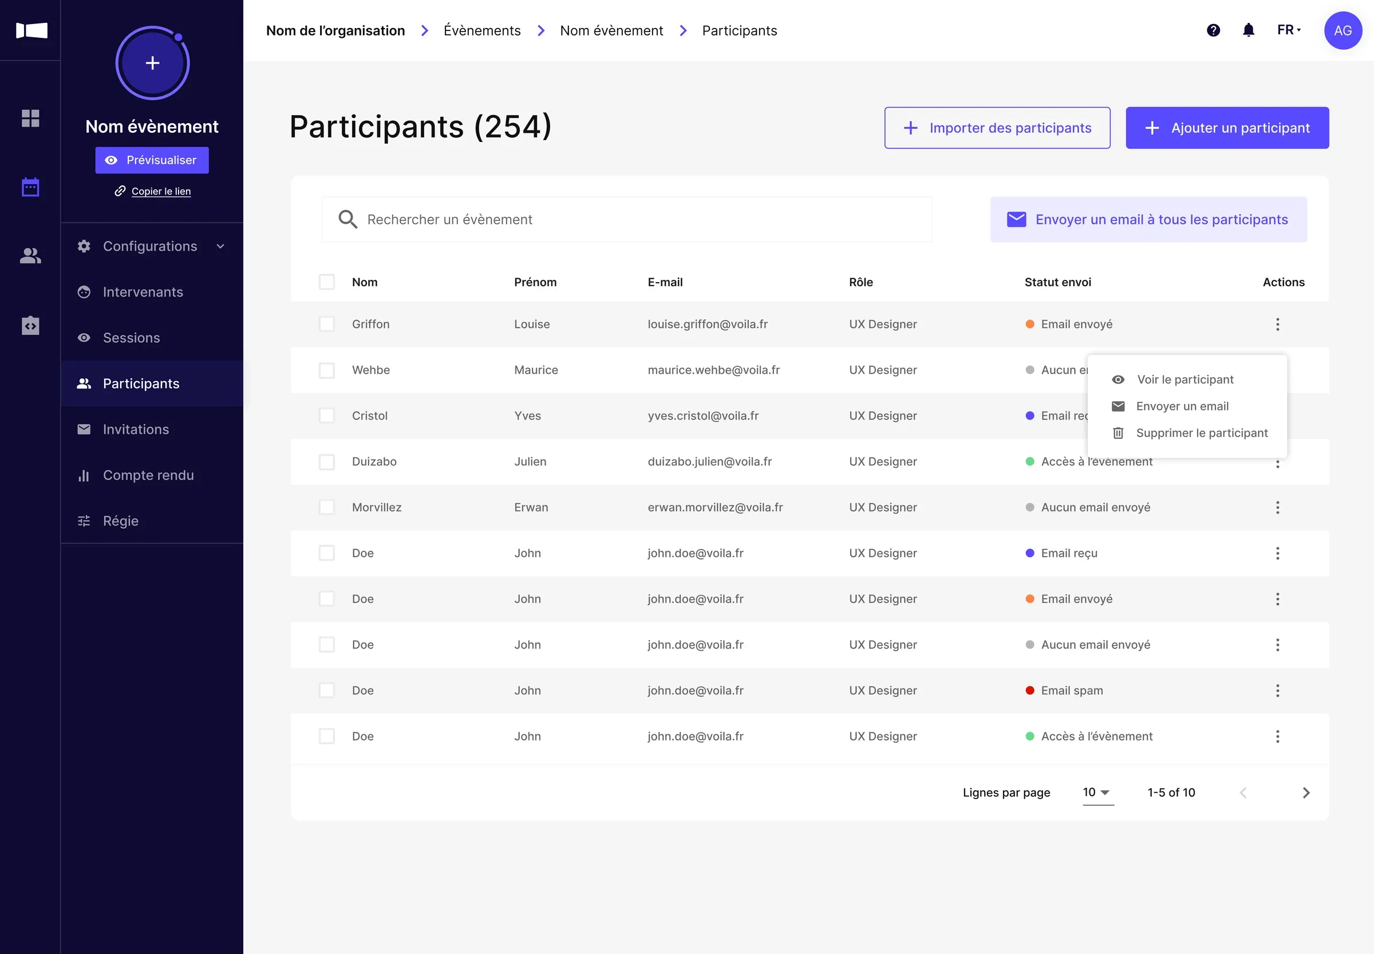This screenshot has height=954, width=1374.
Task: Click the plus circle to add event image
Action: click(x=152, y=63)
